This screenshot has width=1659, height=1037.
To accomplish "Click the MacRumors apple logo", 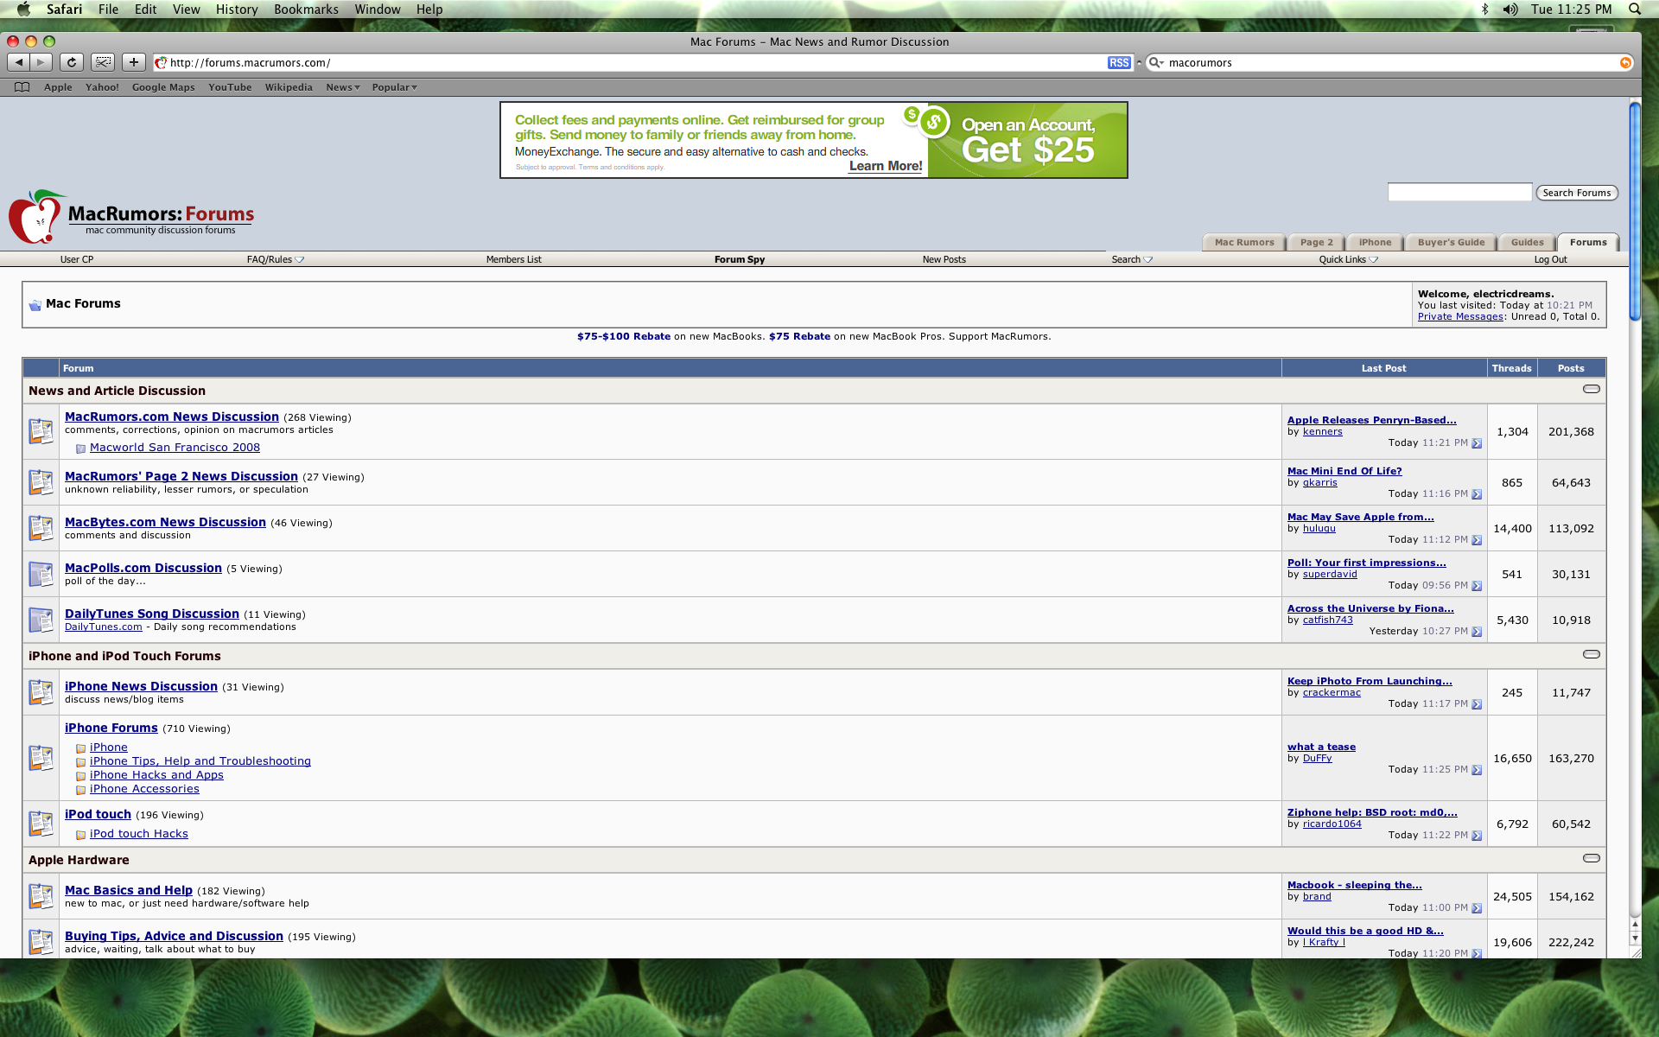I will [35, 218].
